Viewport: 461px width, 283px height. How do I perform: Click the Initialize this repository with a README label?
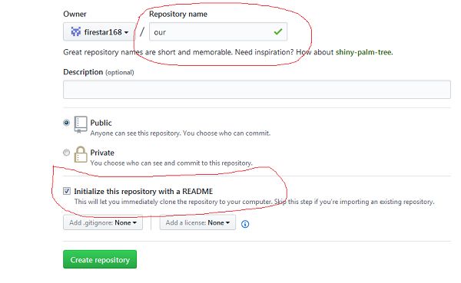coord(144,192)
